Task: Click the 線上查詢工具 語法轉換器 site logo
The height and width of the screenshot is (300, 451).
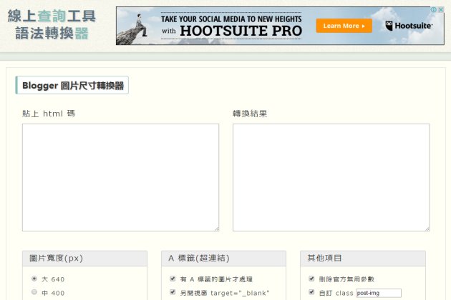Action: 52,25
